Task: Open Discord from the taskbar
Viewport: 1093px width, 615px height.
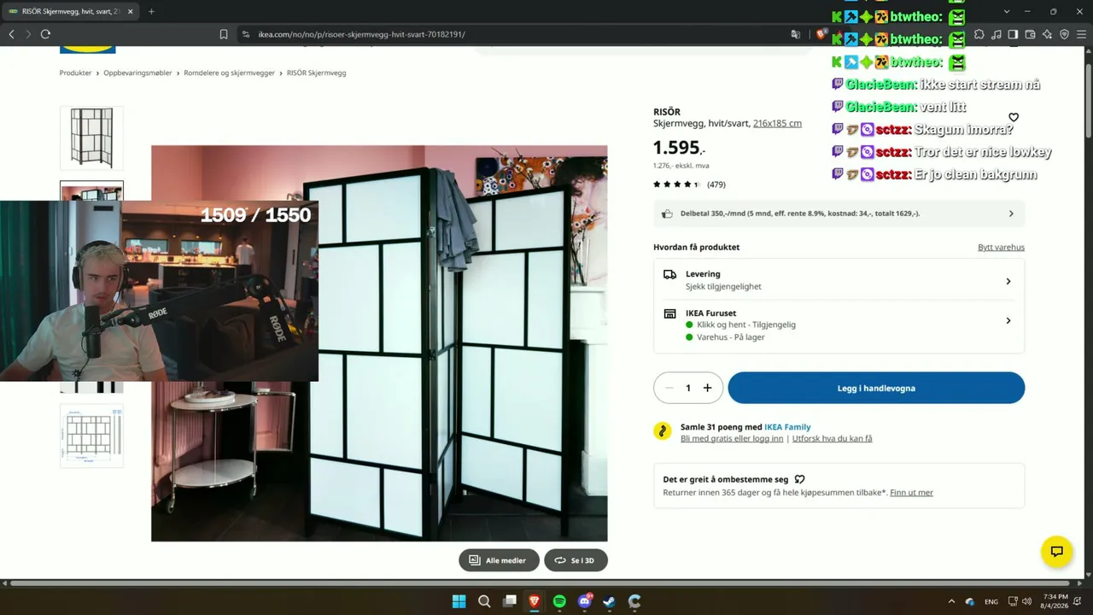Action: pyautogui.click(x=585, y=601)
